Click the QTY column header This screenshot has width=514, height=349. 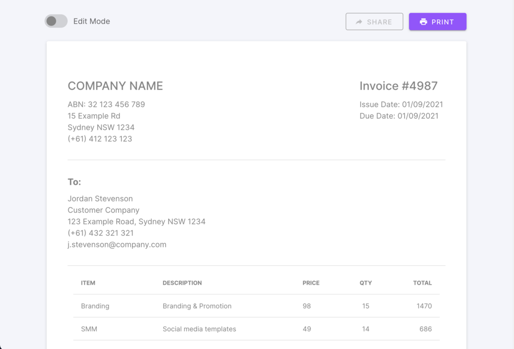tap(366, 283)
